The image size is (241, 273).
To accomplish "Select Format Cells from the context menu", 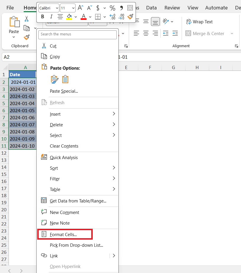I will pos(63,235).
